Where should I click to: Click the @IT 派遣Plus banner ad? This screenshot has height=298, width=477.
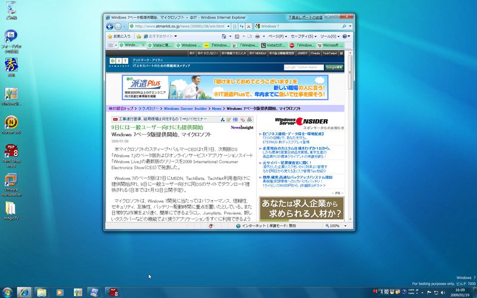coord(225,88)
